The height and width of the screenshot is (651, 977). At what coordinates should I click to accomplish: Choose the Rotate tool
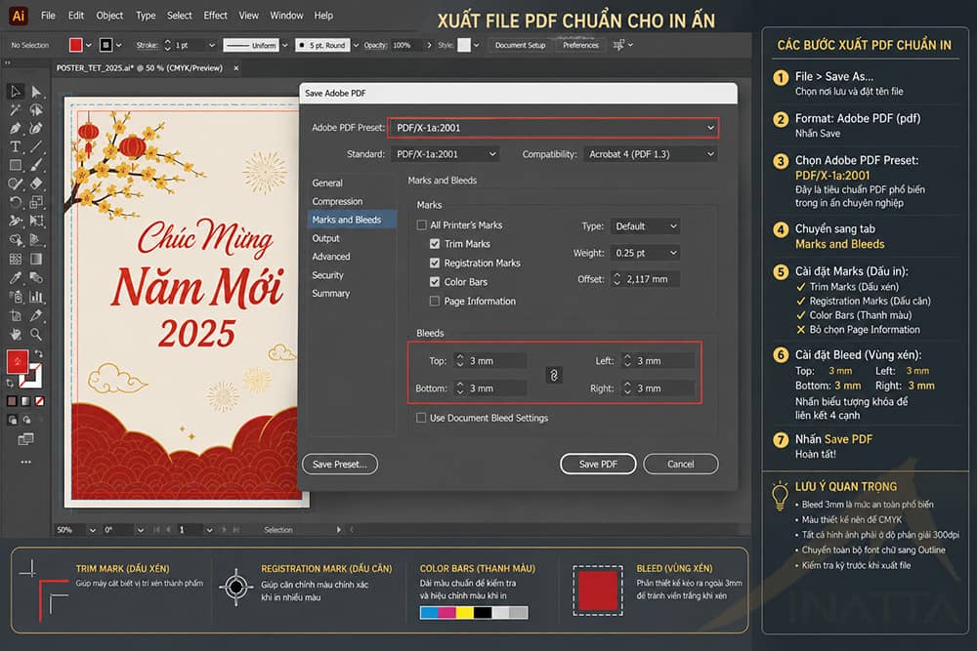15,202
